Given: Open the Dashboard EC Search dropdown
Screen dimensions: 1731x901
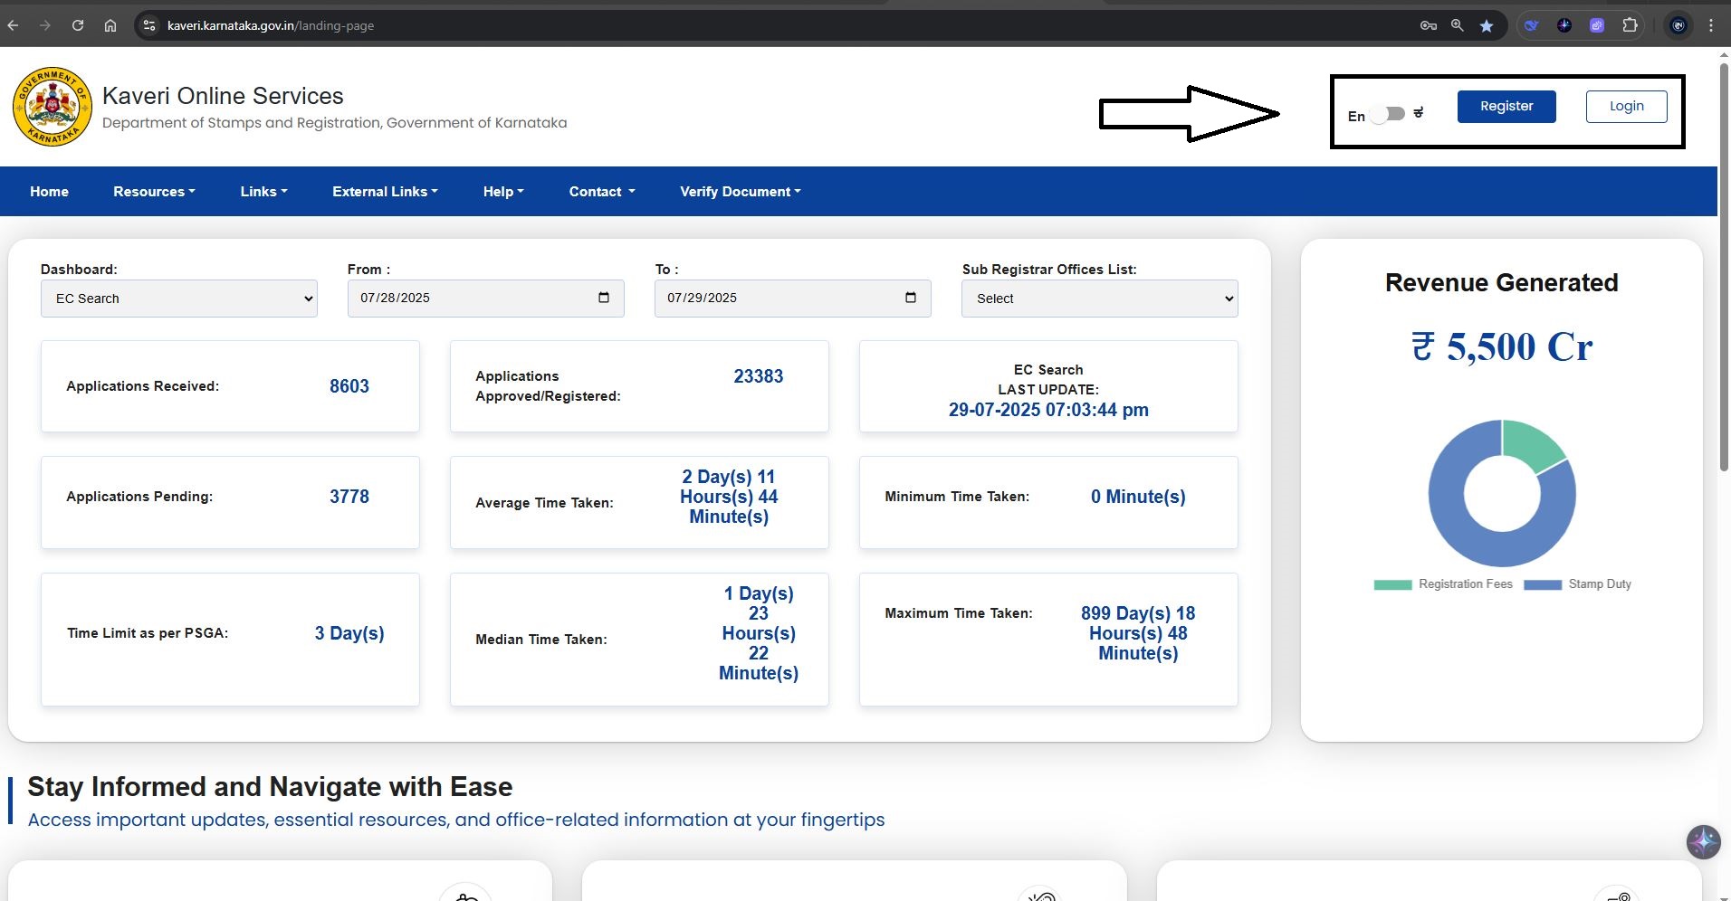Looking at the screenshot, I should pyautogui.click(x=178, y=299).
